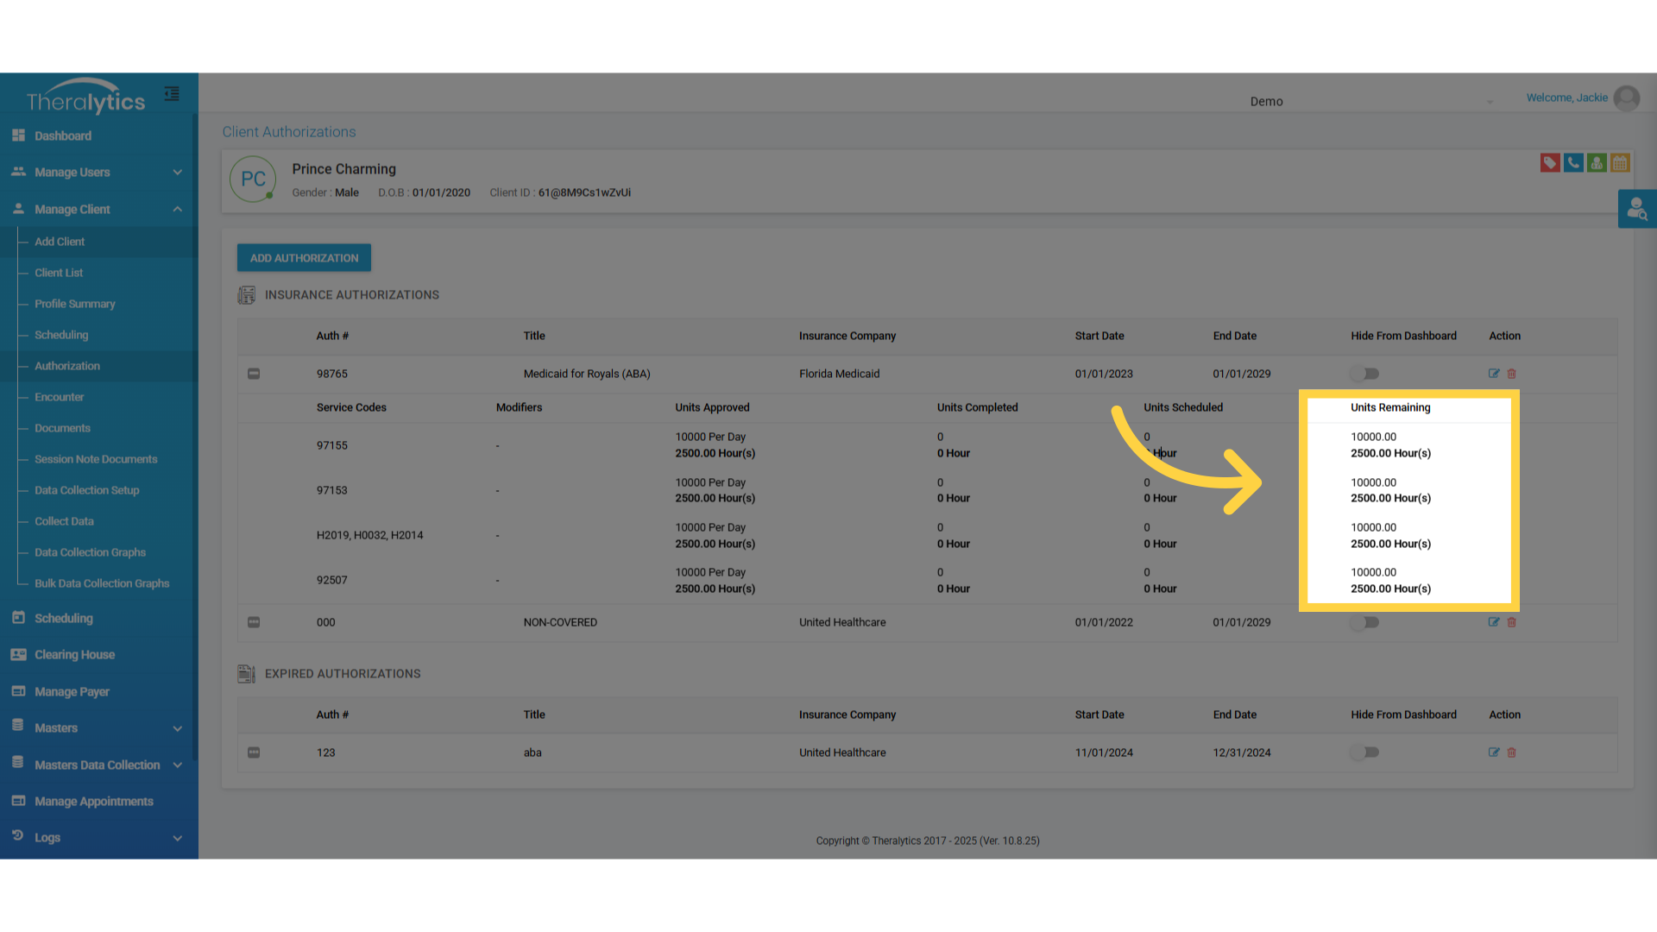This screenshot has height=932, width=1657.
Task: Open the orange calendar icon
Action: 1620,163
